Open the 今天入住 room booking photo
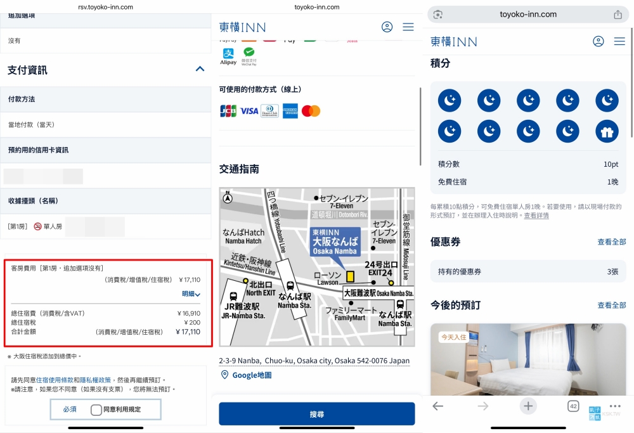This screenshot has height=433, width=634. click(x=528, y=359)
